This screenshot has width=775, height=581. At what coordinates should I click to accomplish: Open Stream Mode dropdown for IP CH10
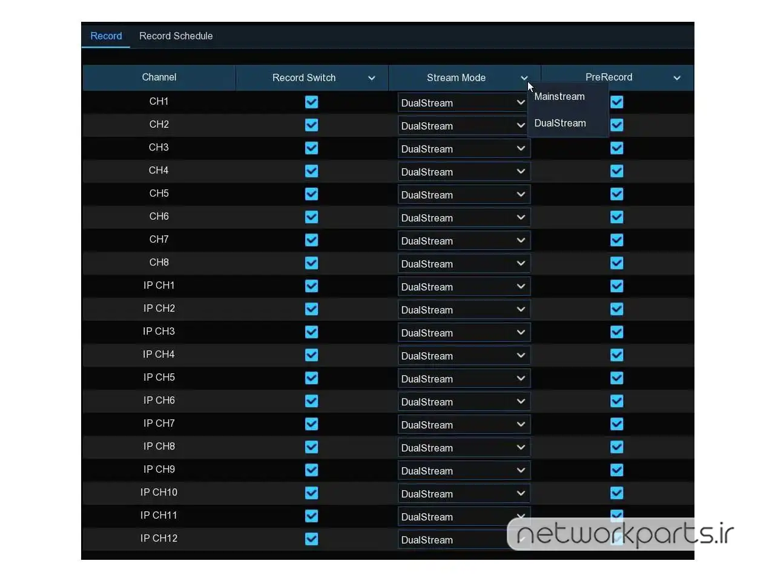464,494
